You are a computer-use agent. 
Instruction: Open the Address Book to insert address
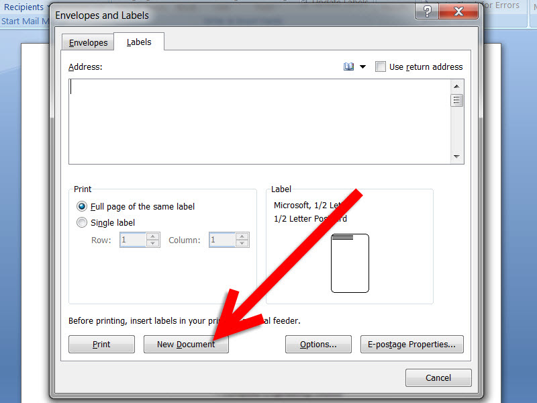348,66
